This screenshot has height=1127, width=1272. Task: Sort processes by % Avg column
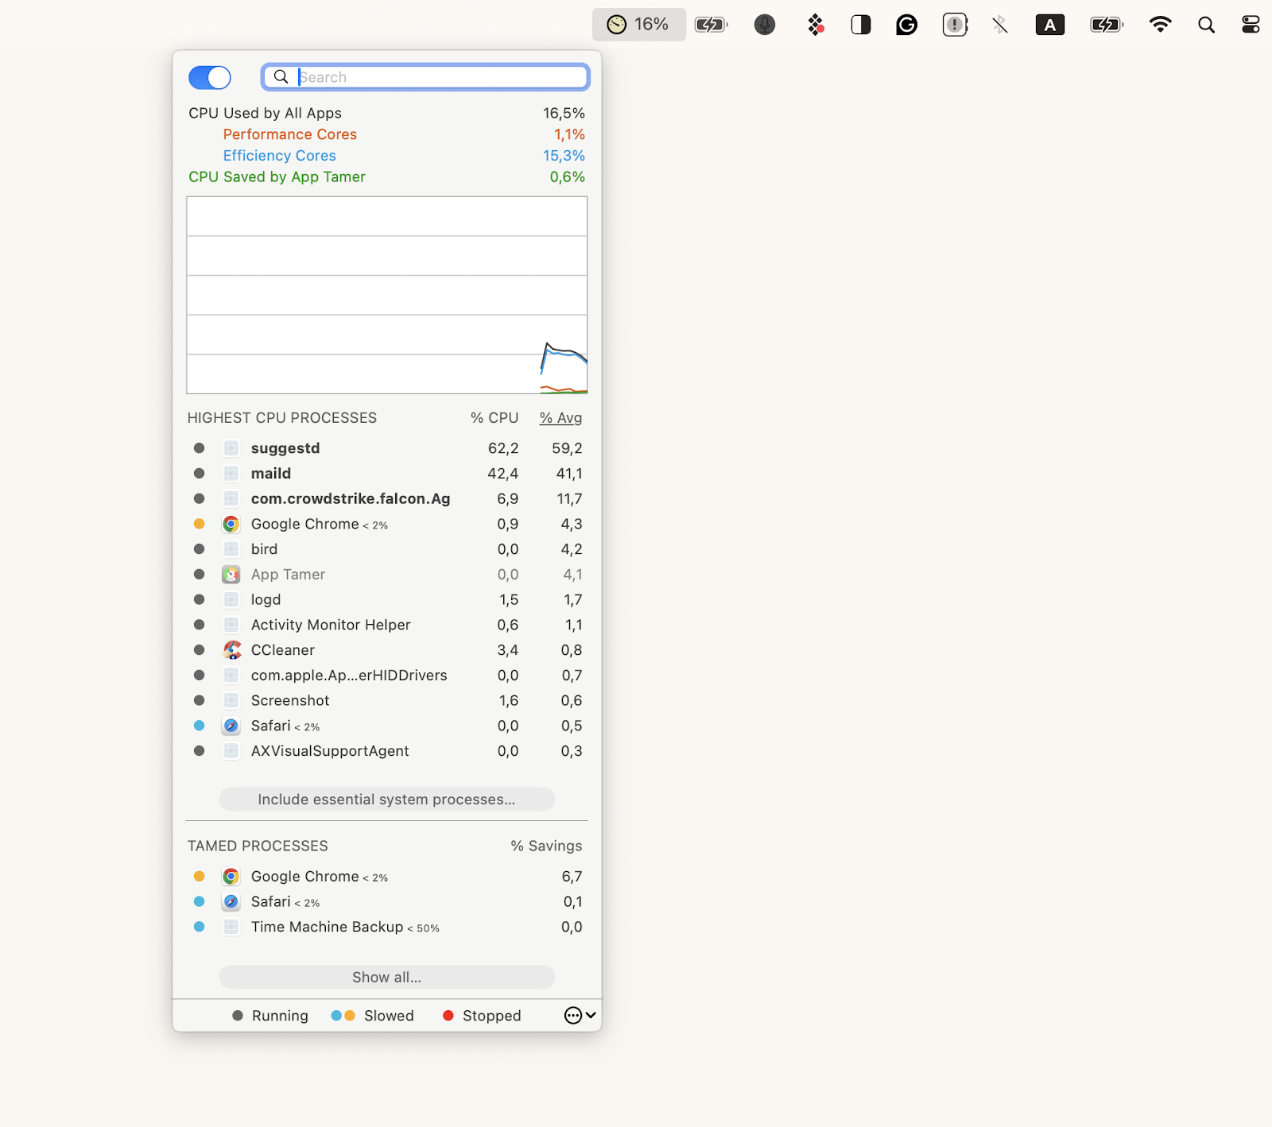pyautogui.click(x=560, y=418)
